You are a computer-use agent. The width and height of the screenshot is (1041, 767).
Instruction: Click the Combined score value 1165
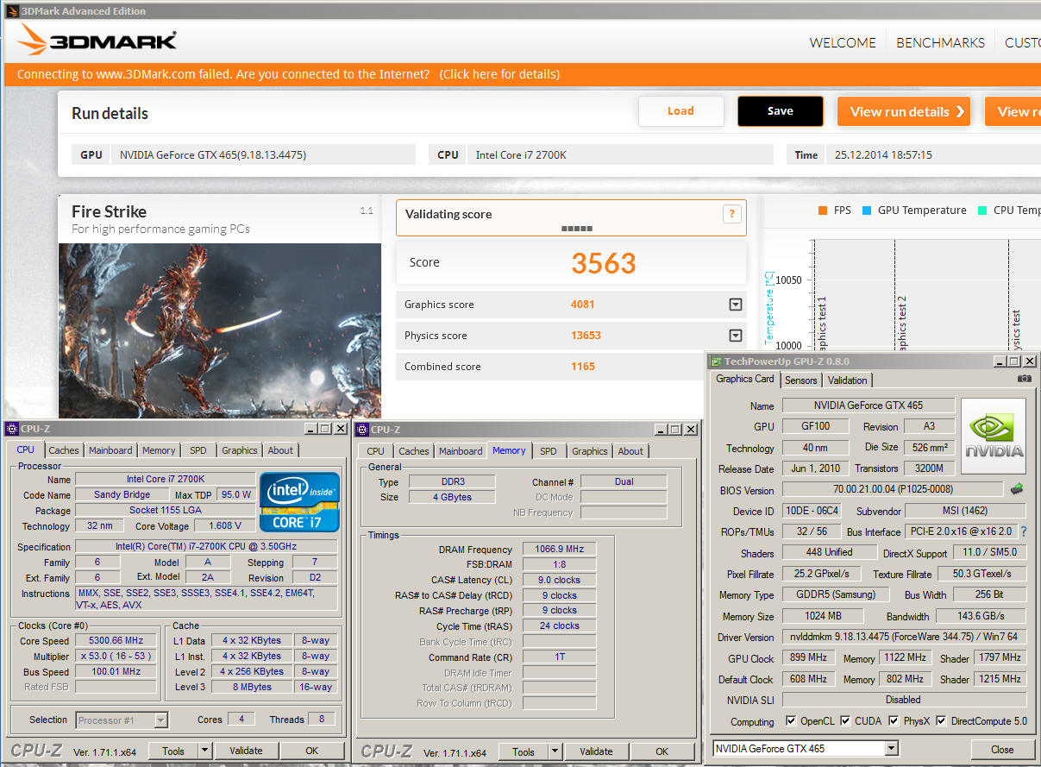click(x=583, y=367)
